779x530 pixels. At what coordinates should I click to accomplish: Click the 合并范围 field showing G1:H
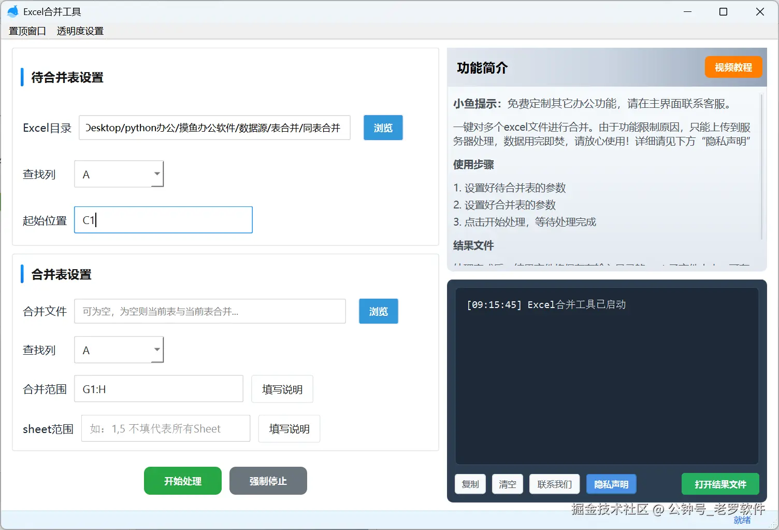click(x=159, y=389)
